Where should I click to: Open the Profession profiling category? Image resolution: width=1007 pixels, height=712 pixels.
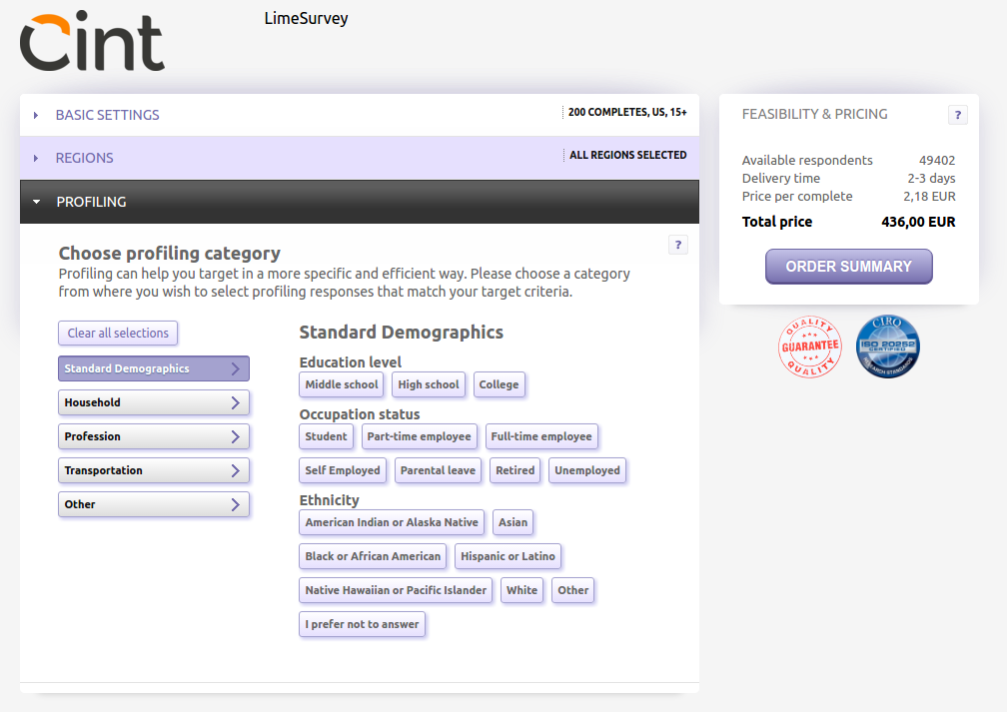(153, 436)
